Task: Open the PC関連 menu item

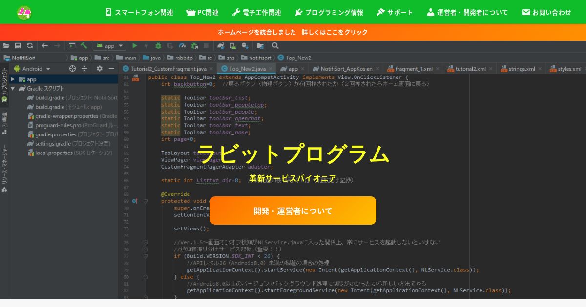Action: 202,12
